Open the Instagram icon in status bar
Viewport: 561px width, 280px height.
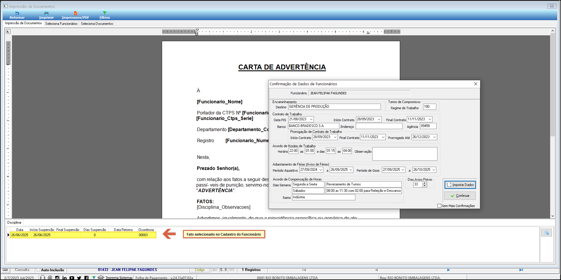coord(57,278)
